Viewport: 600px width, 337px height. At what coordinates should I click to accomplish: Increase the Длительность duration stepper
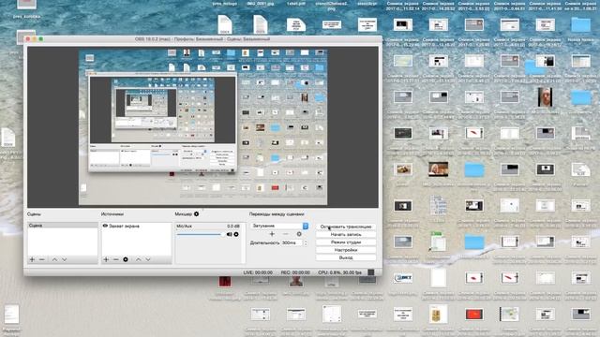[x=306, y=241]
